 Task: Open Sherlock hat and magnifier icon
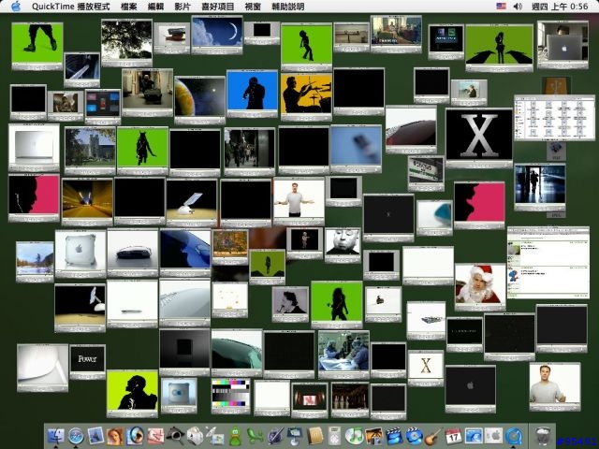(x=175, y=436)
